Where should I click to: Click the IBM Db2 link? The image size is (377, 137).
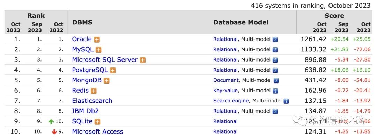click(86, 111)
